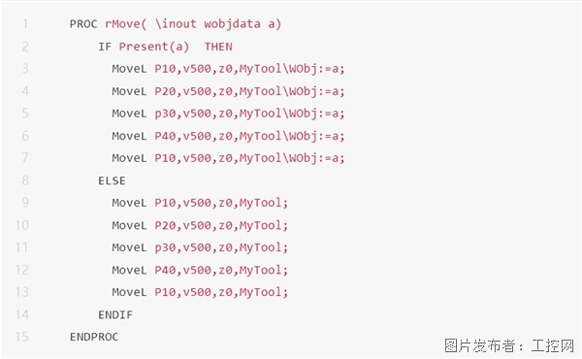Click p30 target on line 5
The width and height of the screenshot is (582, 359).
click(x=165, y=114)
